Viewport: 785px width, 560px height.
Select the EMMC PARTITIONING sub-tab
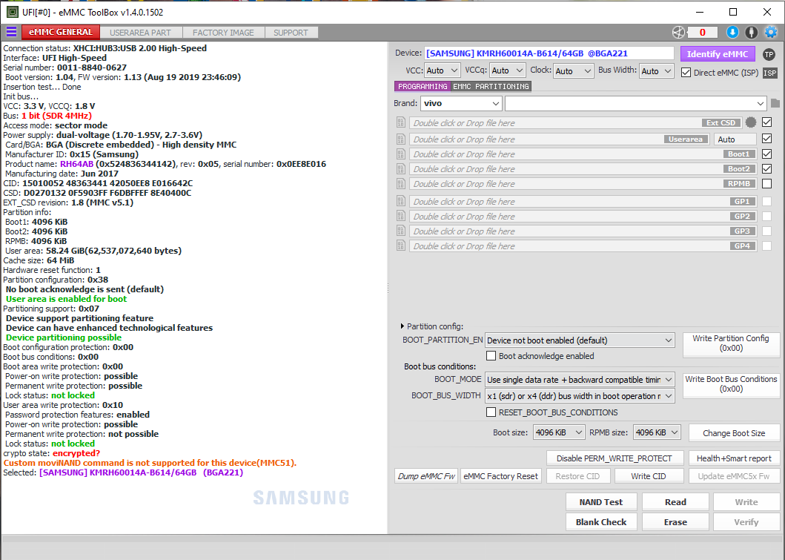pos(491,87)
